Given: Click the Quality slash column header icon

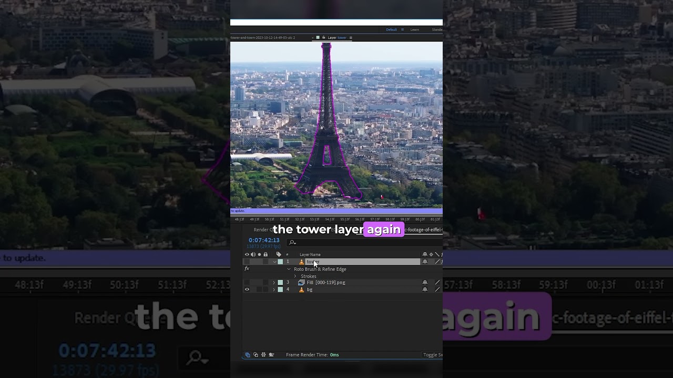Looking at the screenshot, I should coord(437,255).
